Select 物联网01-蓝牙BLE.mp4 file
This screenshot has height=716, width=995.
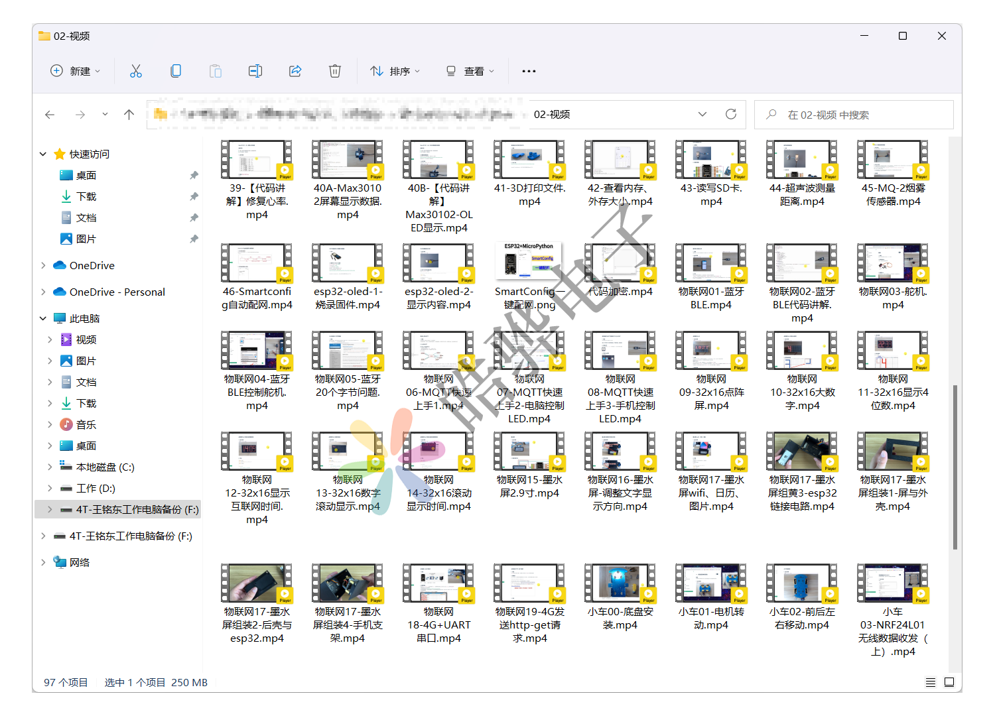[x=711, y=277]
